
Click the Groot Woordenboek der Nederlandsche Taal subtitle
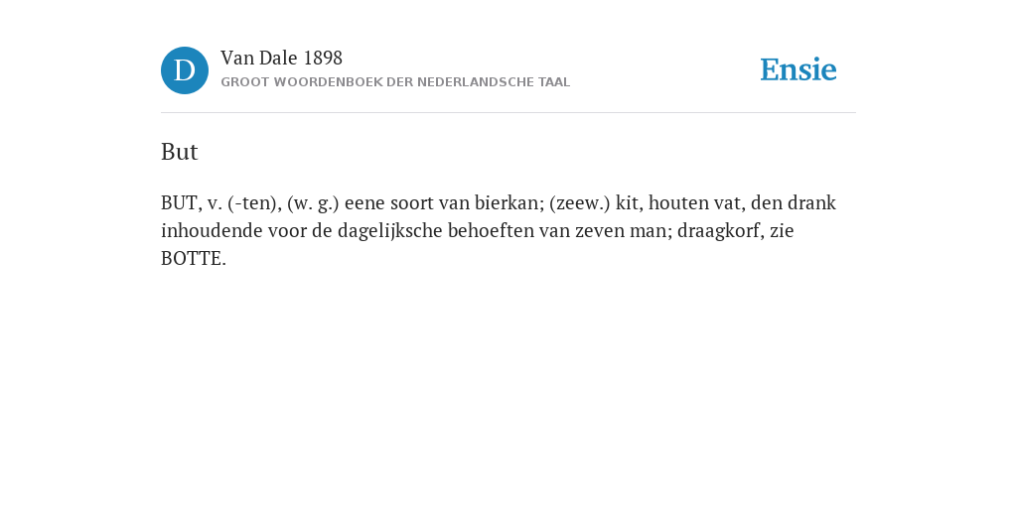point(395,82)
